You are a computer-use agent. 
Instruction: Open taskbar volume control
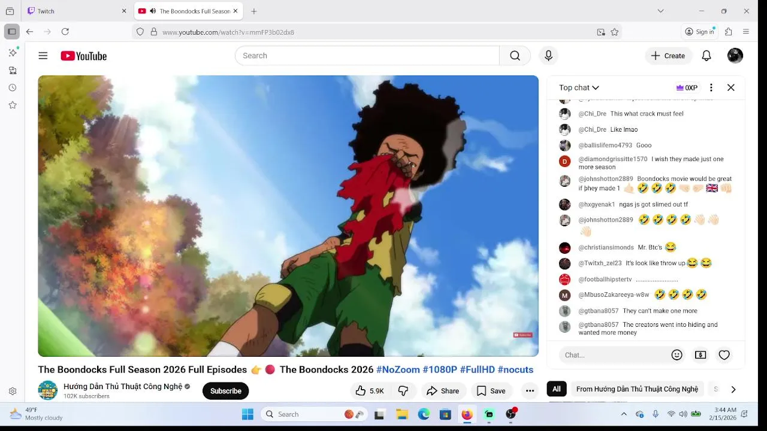[x=684, y=414]
